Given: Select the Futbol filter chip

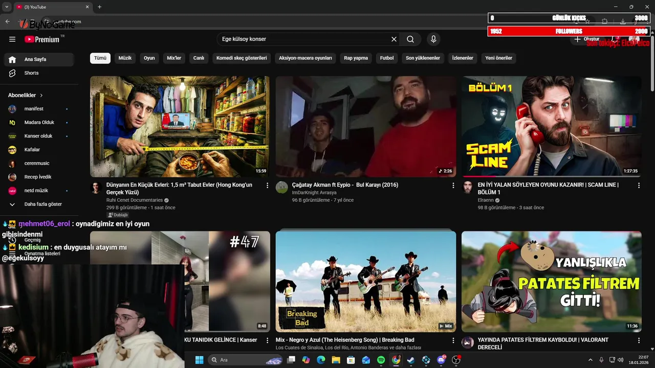Looking at the screenshot, I should [387, 58].
